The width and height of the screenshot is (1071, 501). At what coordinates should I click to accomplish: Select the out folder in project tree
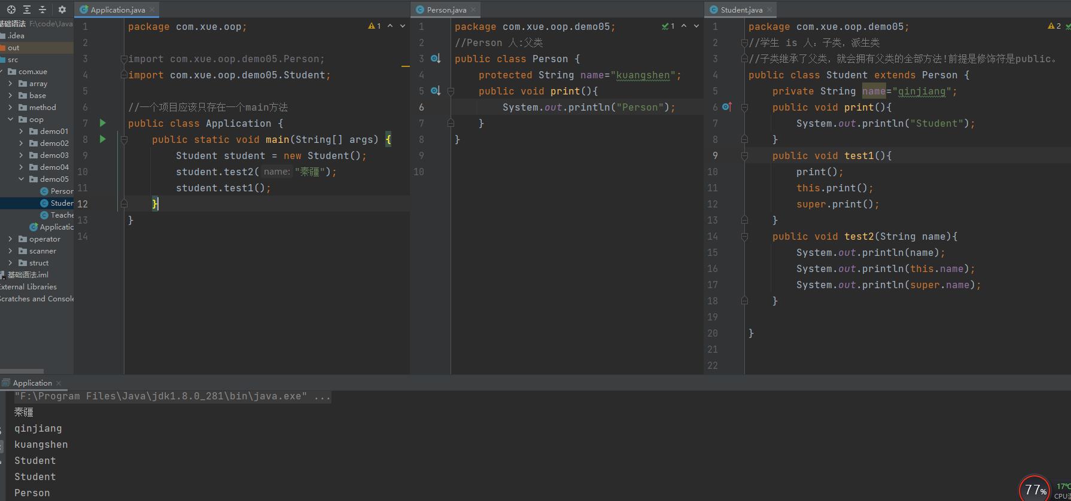point(13,48)
